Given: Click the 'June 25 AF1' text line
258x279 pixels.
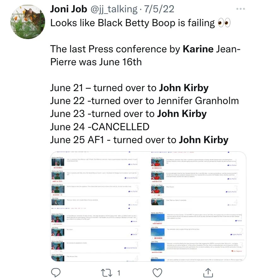Looking at the screenshot, I should (139, 140).
